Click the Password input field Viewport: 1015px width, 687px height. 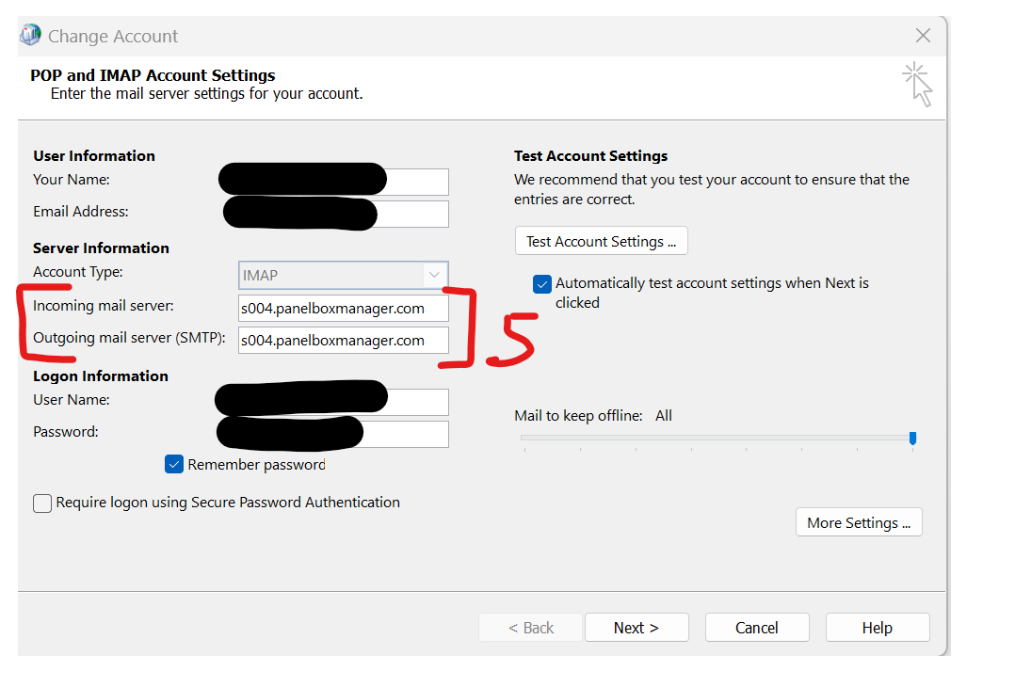pos(343,434)
